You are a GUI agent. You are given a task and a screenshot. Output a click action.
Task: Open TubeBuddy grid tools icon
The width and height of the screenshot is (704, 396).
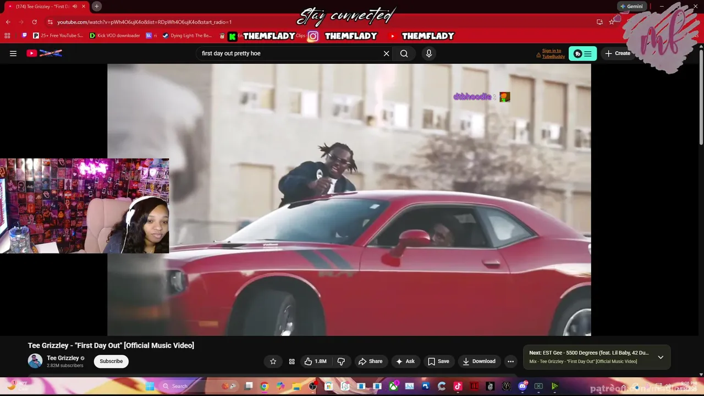(291, 361)
